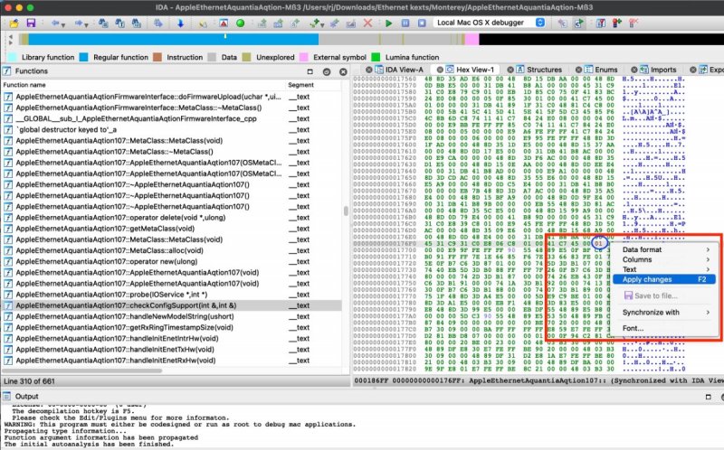The image size is (724, 450).
Task: Start the process with green play icon
Action: 389,23
